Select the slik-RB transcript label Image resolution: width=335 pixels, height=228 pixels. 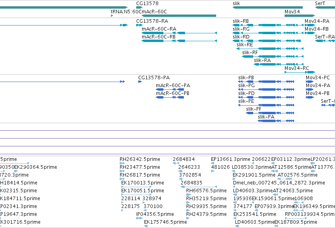click(x=241, y=21)
